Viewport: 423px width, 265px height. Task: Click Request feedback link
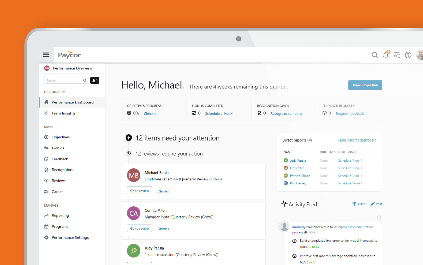pyautogui.click(x=350, y=114)
